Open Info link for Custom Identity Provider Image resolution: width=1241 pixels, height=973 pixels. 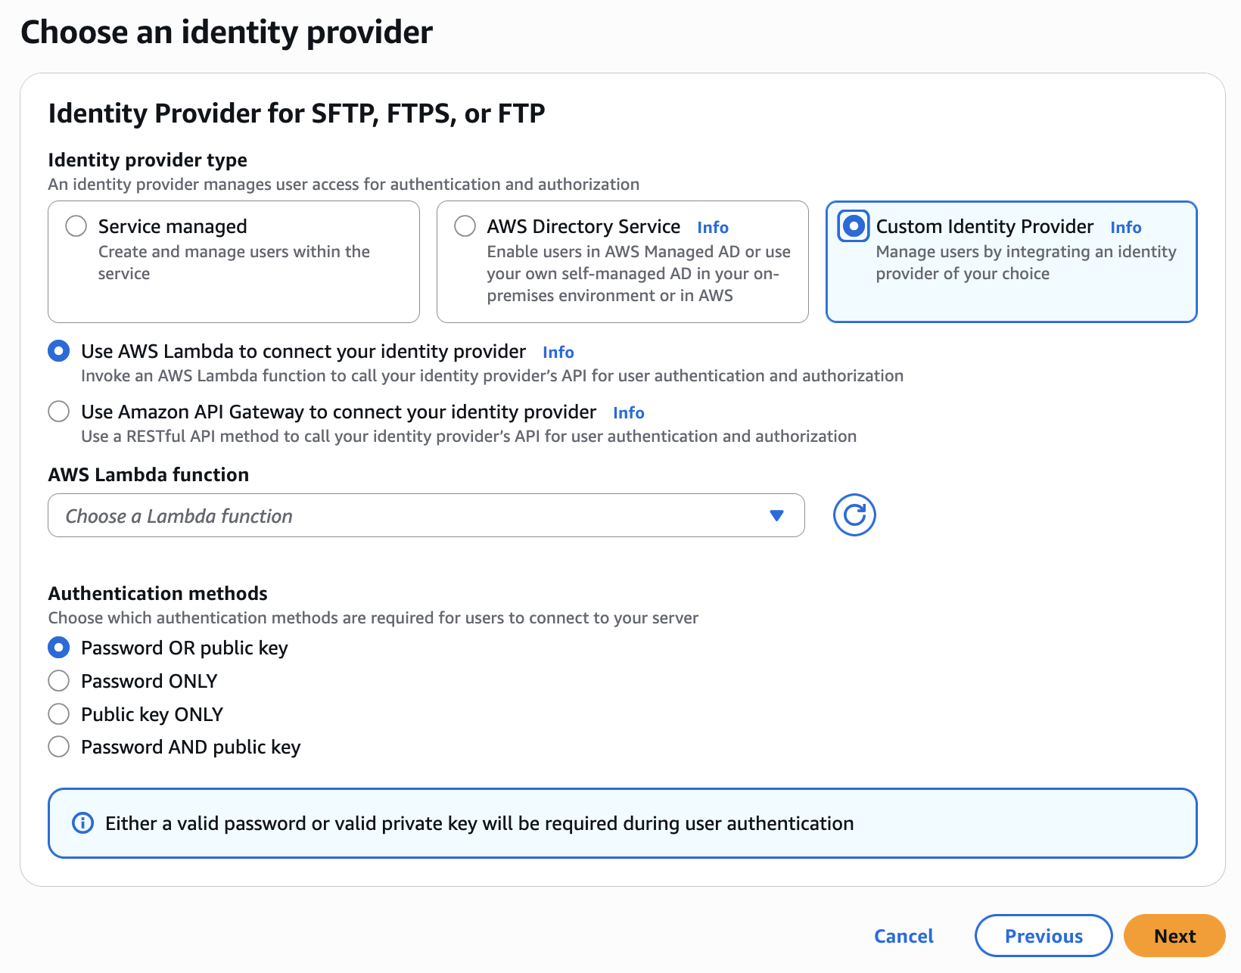tap(1126, 227)
